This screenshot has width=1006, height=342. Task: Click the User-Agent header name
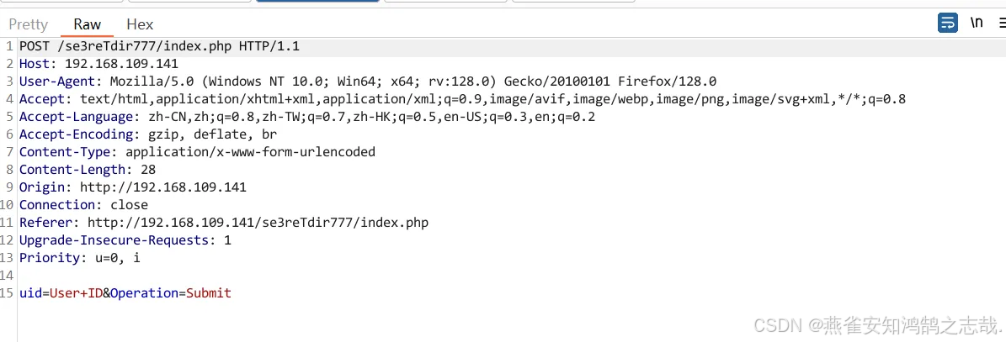click(58, 82)
